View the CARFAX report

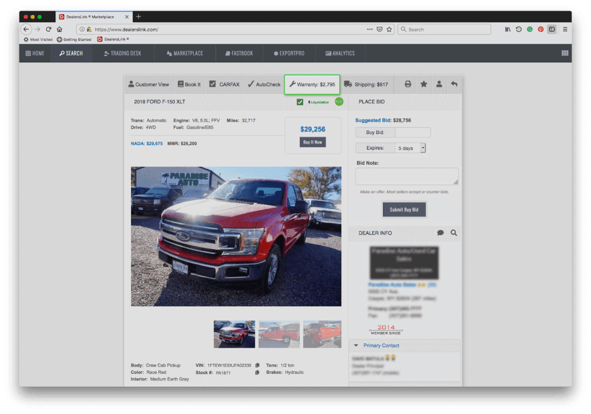tap(225, 84)
